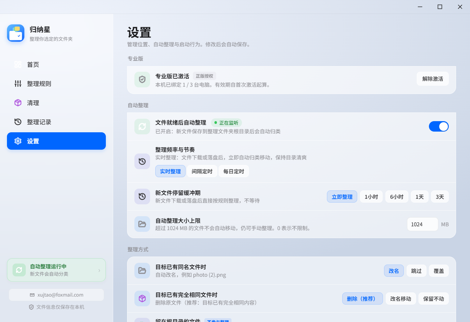The width and height of the screenshot is (470, 322).
Task: Choose the 1天 buffer option
Action: coord(420,197)
